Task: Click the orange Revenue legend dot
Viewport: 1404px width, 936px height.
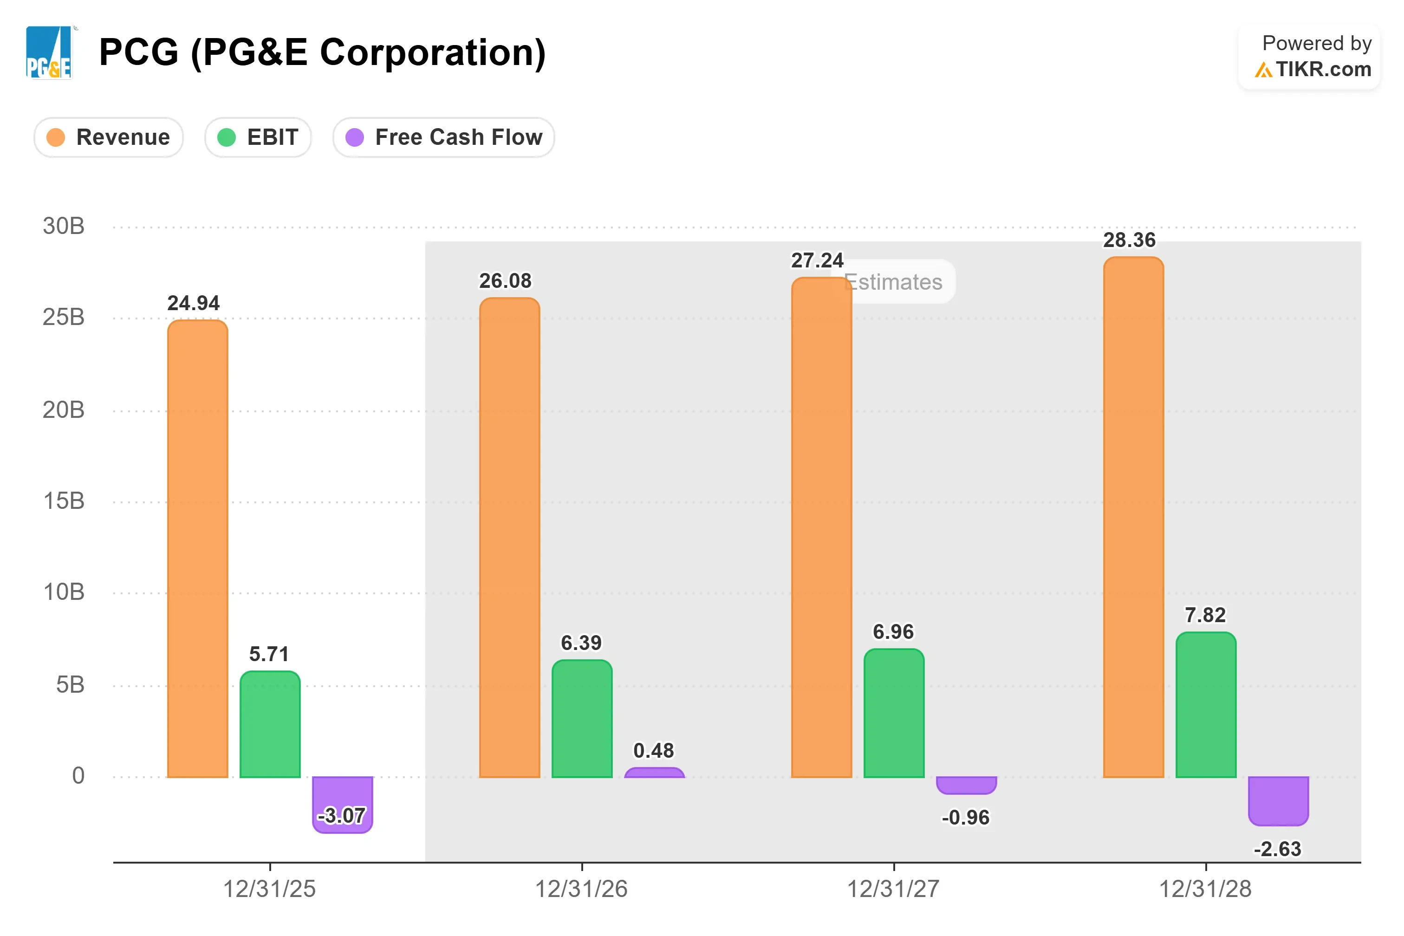Action: pos(56,137)
